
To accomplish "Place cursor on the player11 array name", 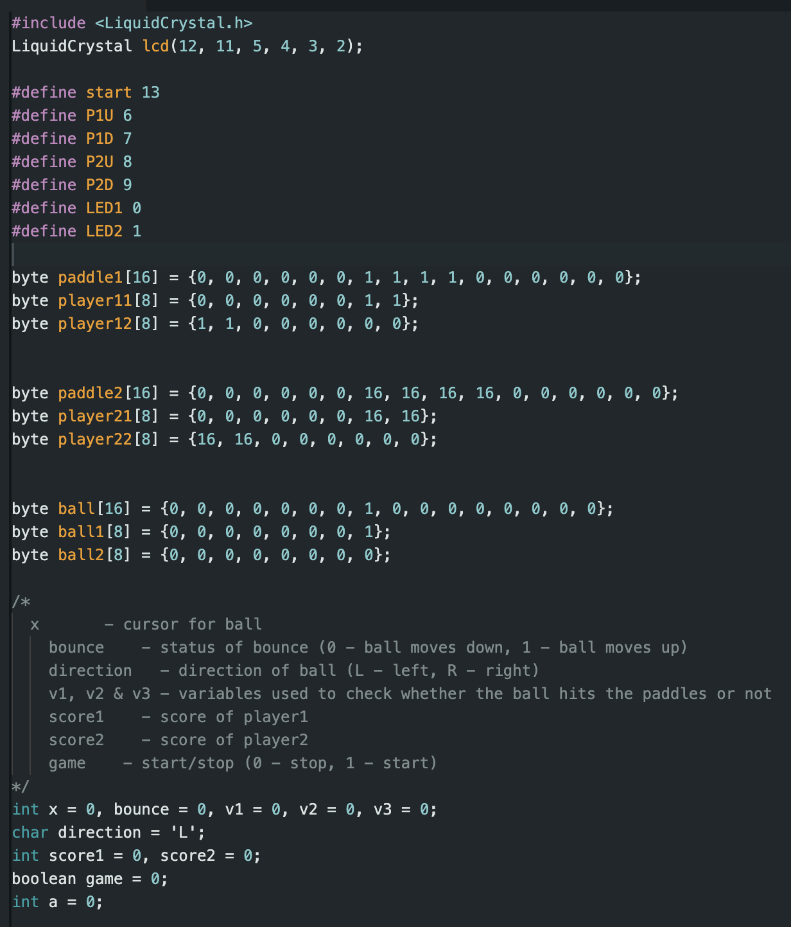I will [94, 301].
